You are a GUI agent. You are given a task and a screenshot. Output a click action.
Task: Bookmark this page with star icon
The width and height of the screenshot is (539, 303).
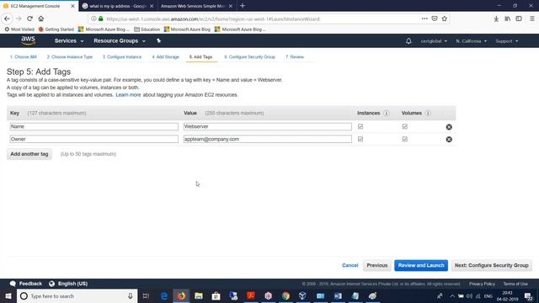click(445, 19)
